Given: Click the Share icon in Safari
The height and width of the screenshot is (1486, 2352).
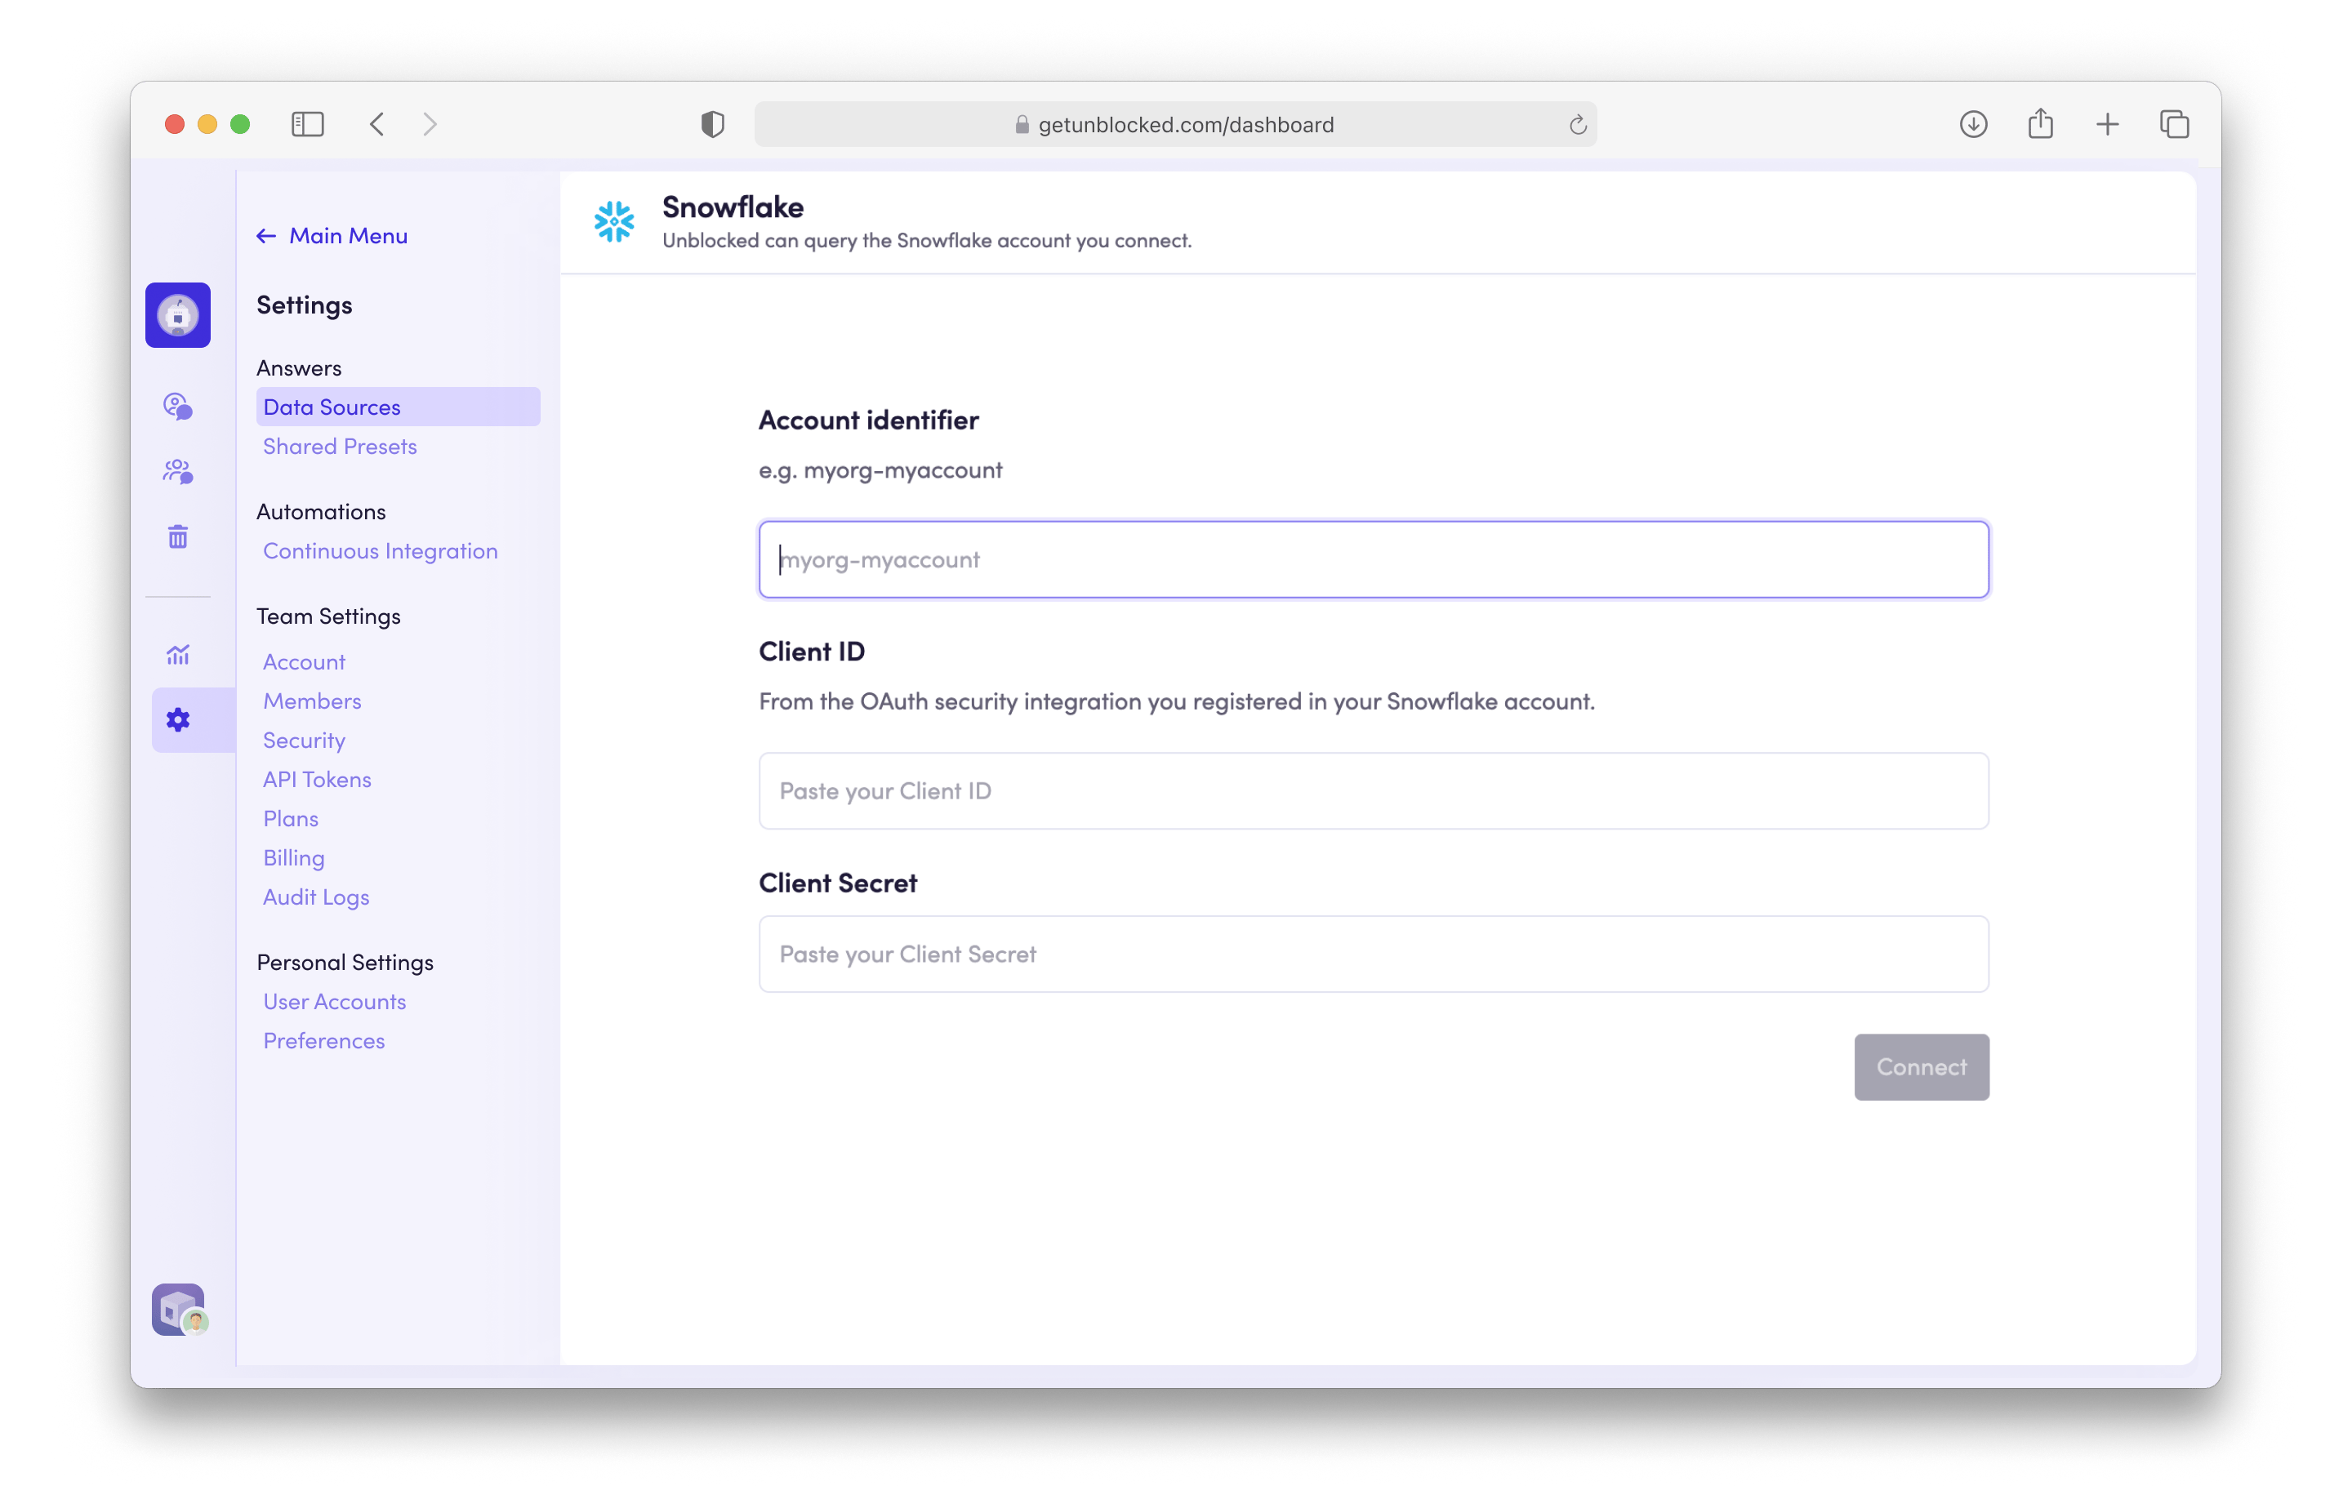Looking at the screenshot, I should [x=2040, y=124].
